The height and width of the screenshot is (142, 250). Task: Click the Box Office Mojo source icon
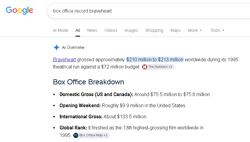click(x=76, y=135)
